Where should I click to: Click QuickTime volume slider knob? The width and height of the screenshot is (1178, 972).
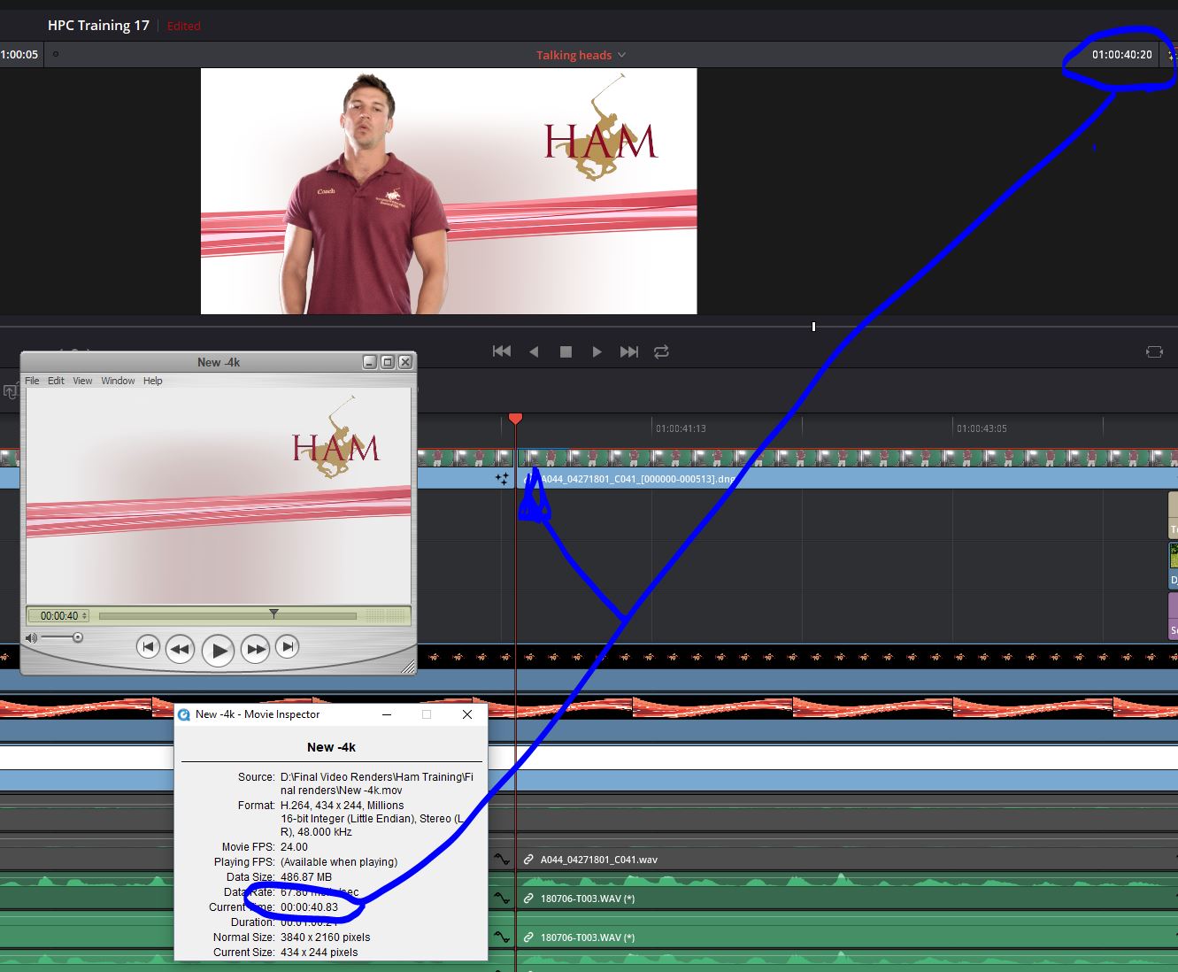78,637
